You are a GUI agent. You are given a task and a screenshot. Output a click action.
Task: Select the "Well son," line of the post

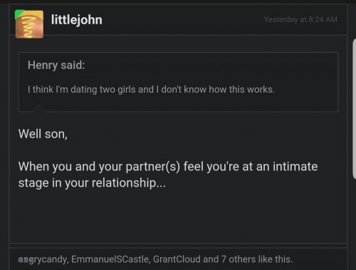coord(43,134)
